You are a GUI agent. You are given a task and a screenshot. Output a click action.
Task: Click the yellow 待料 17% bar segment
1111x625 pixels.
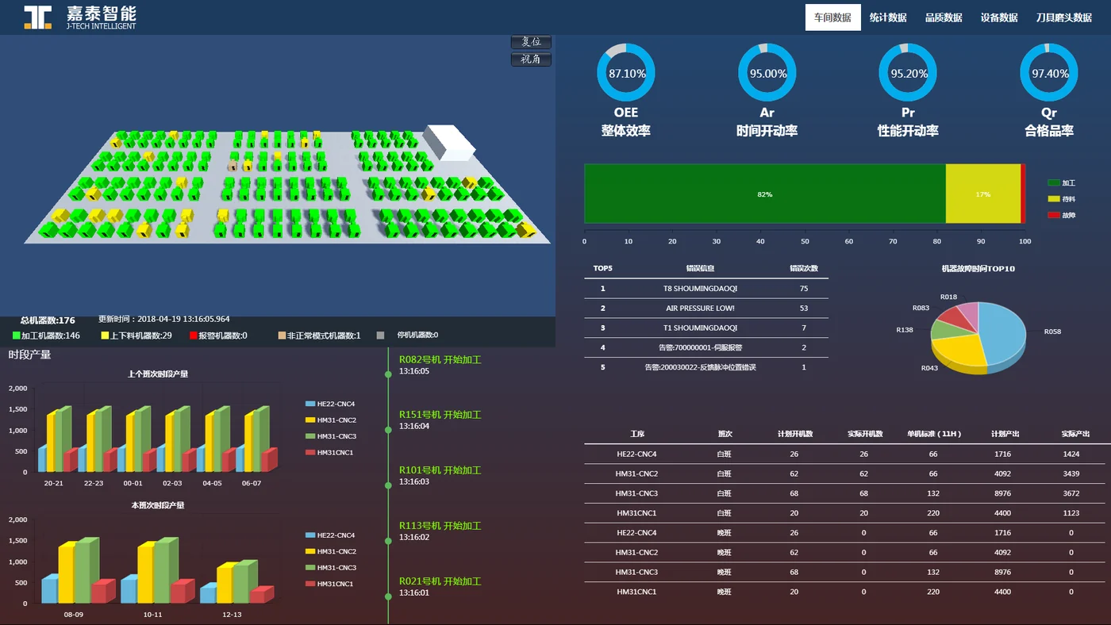pos(982,194)
